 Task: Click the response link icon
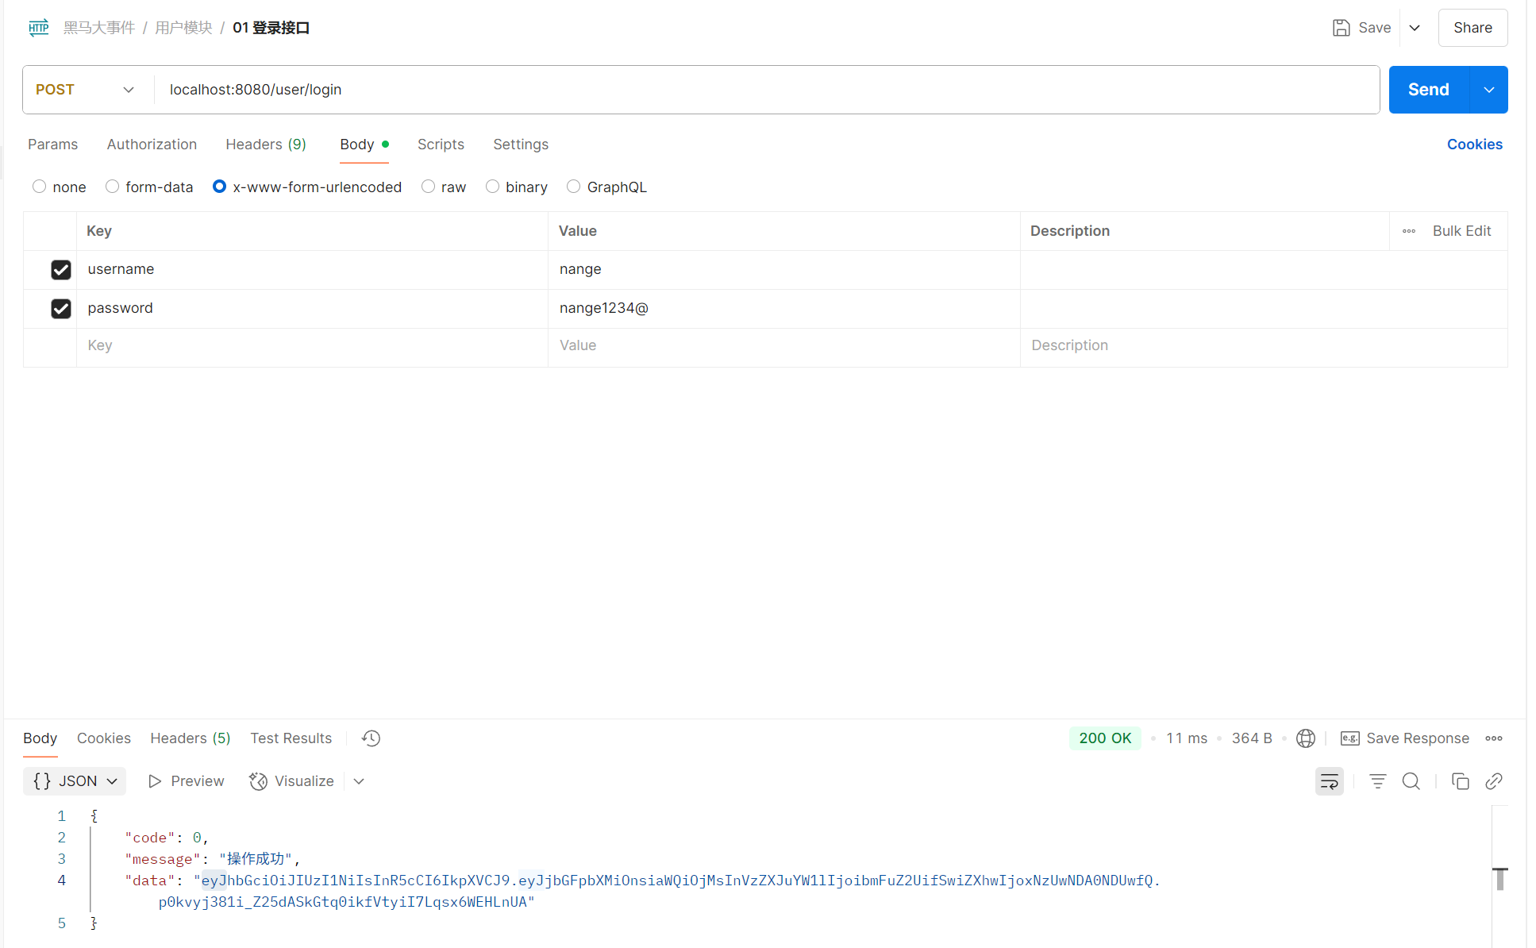pos(1493,781)
